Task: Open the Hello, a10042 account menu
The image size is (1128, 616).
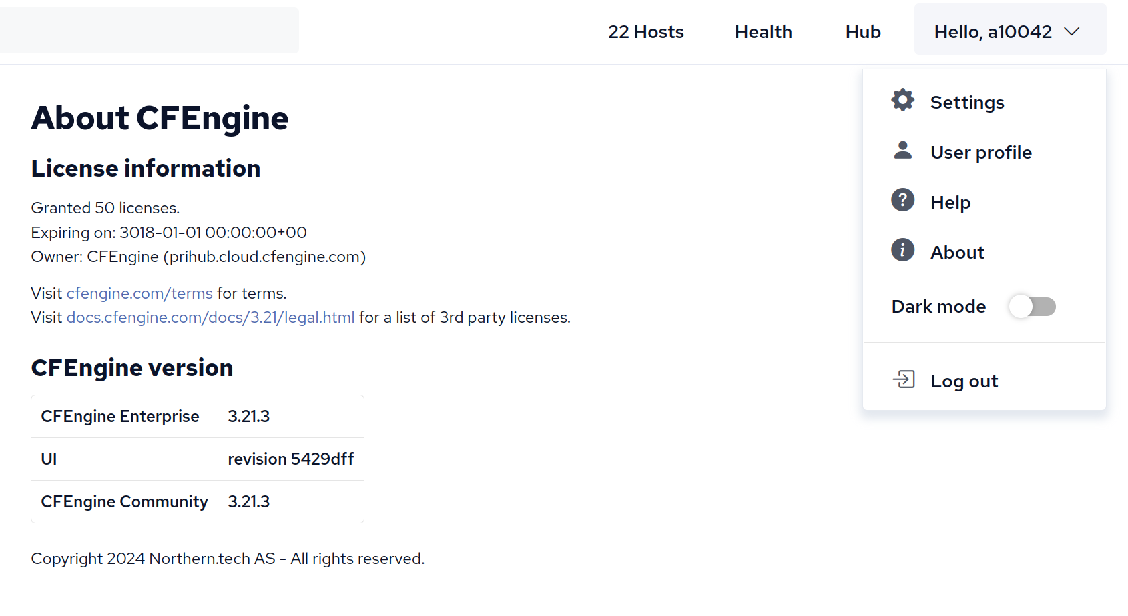Action: click(994, 31)
